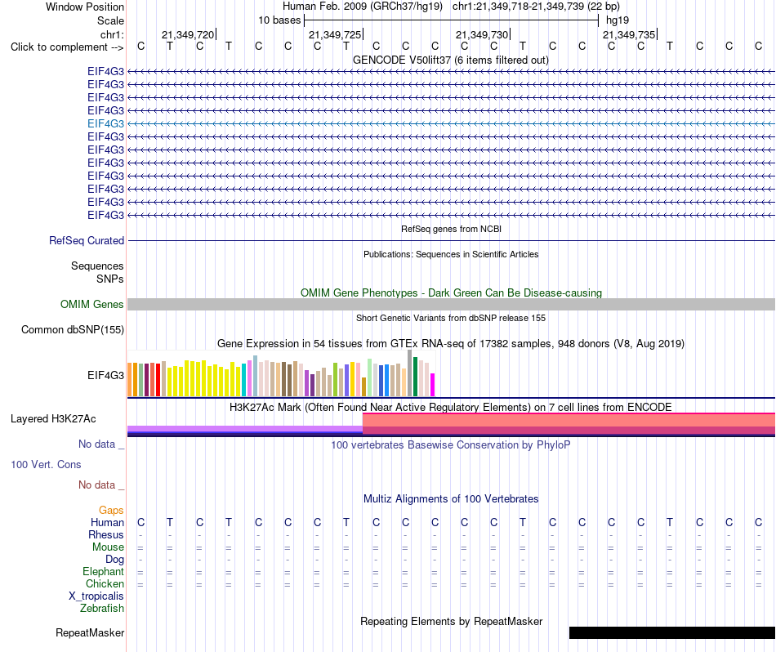
Task: Click the X_tropicalis species label
Action: [x=96, y=596]
